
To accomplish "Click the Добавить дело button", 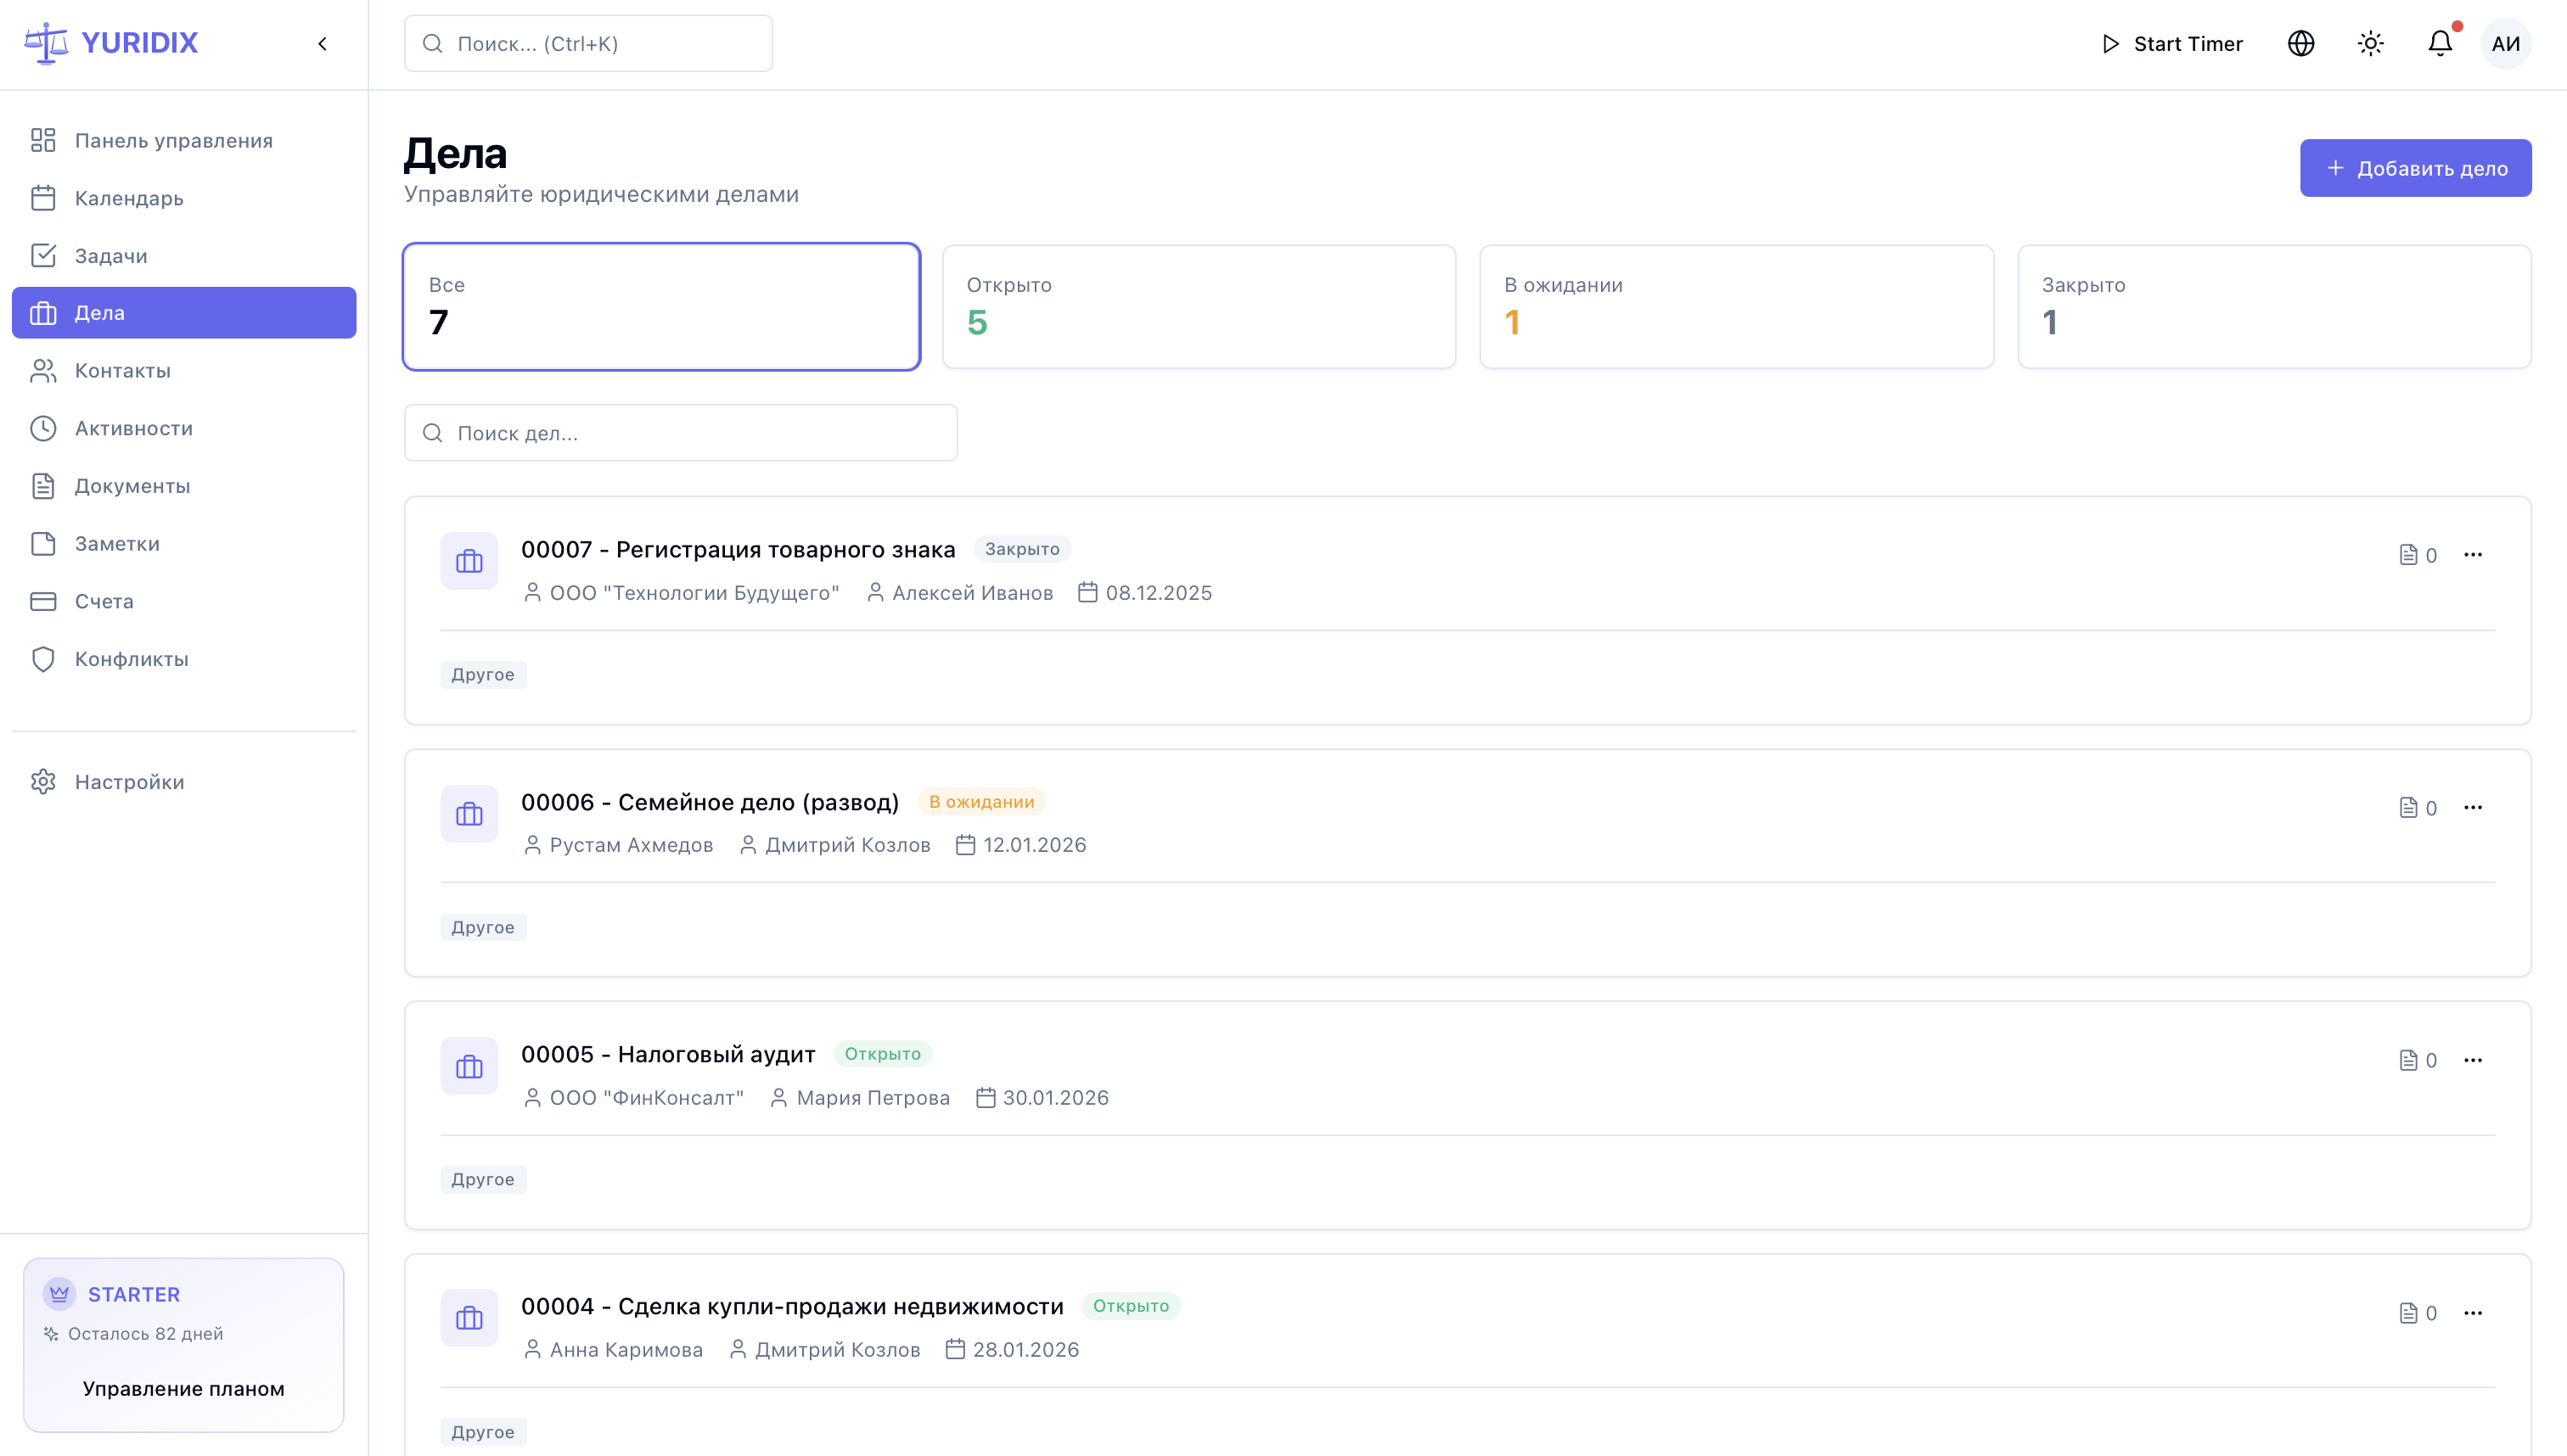I will [2416, 167].
